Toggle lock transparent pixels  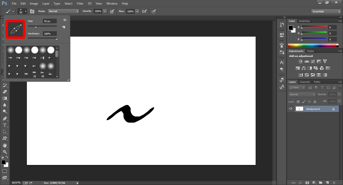coord(298,102)
